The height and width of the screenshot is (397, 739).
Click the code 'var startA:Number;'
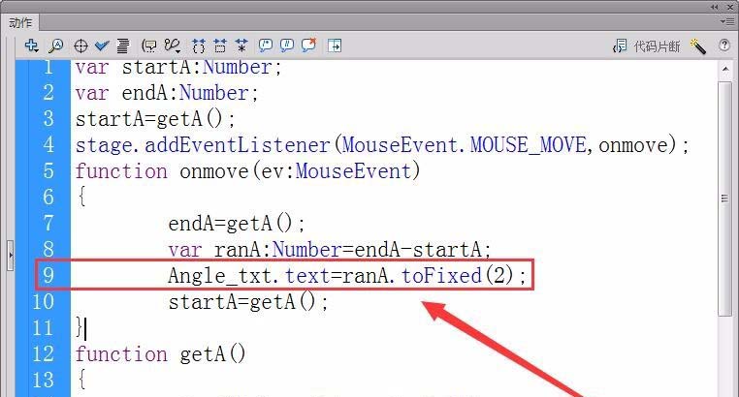[178, 67]
